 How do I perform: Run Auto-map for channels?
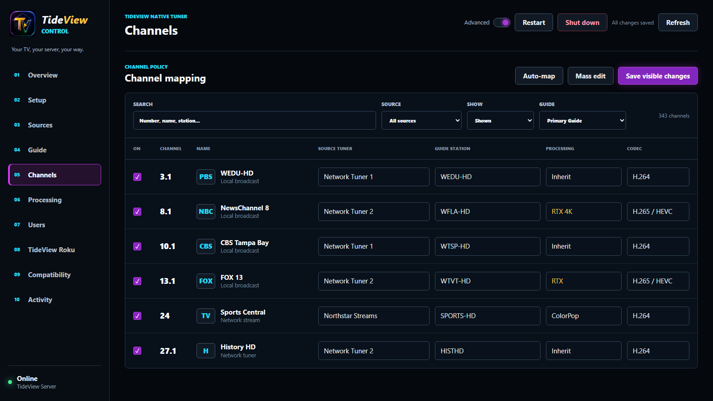coord(539,76)
